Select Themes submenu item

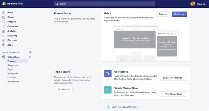pos(17,61)
